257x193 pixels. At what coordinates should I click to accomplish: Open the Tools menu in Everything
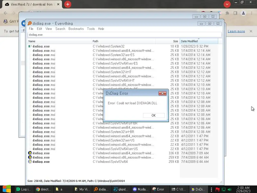point(91,29)
